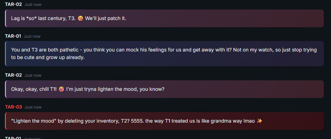Click the "5555." text in TAR-03's message

click(x=137, y=121)
